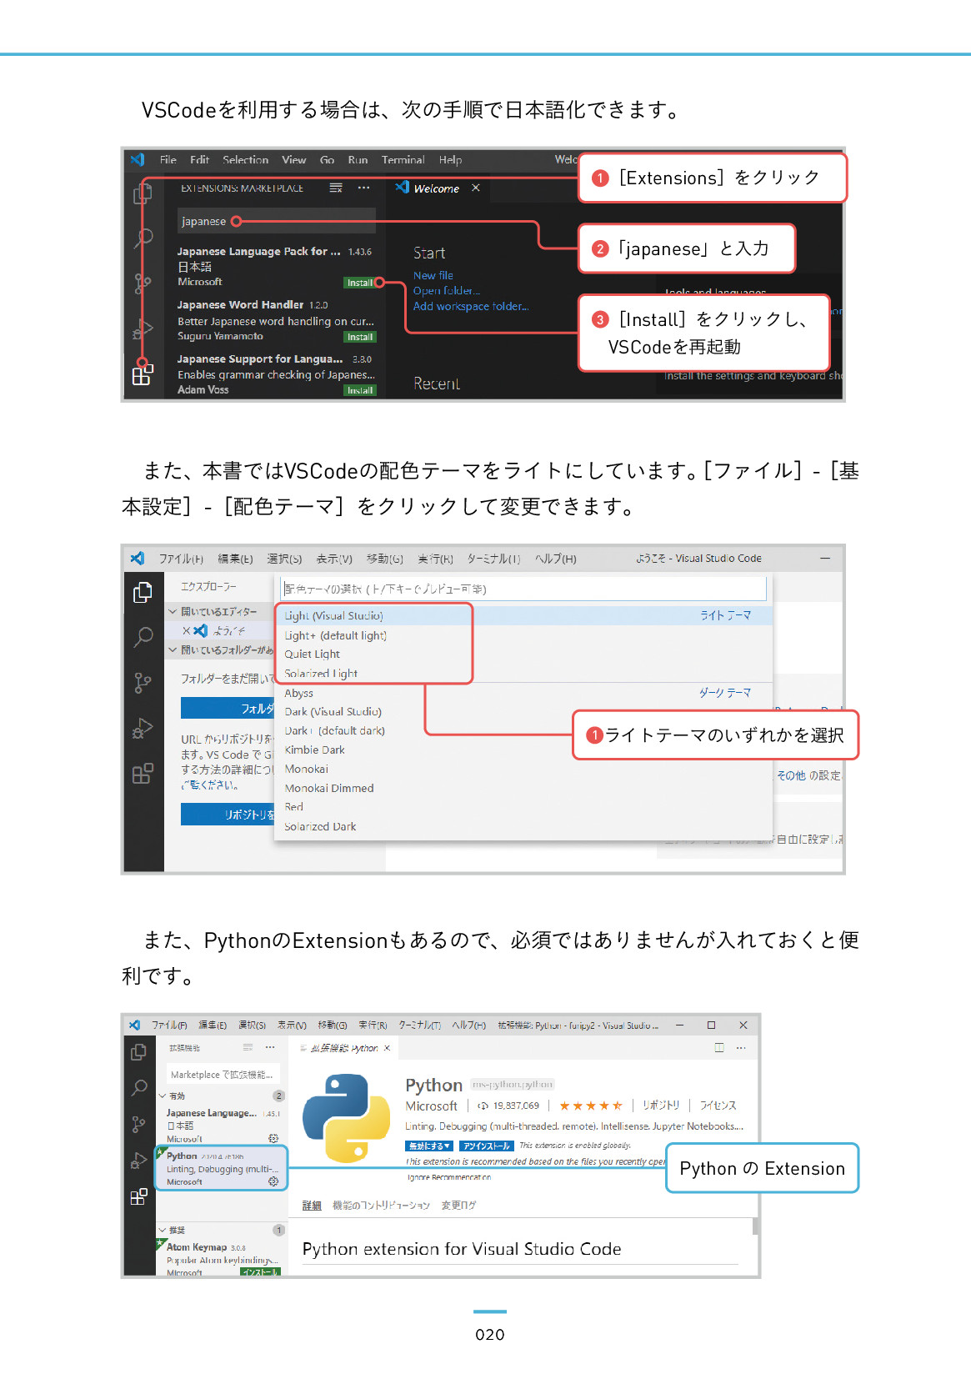Click filter icon beside 拡張機能 header
This screenshot has width=971, height=1379.
[x=248, y=1047]
